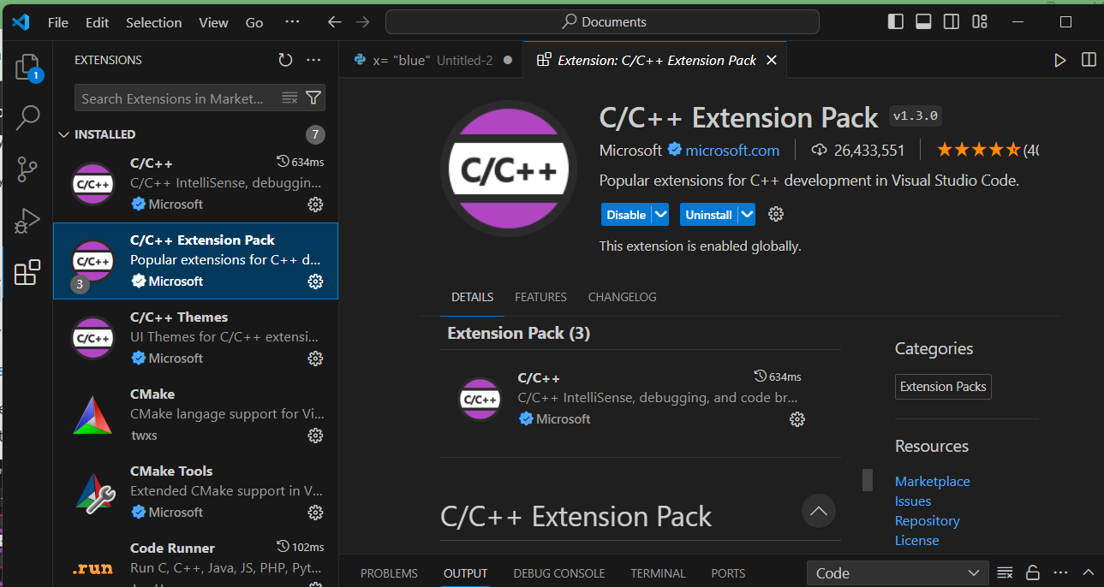Open DEBUG CONSOLE panel tab
The height and width of the screenshot is (587, 1104).
559,573
